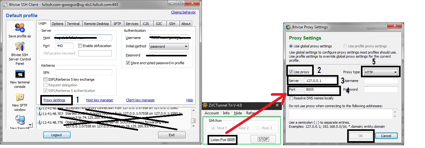Select Host 3 radio in ZXCTunnel

[258, 128]
